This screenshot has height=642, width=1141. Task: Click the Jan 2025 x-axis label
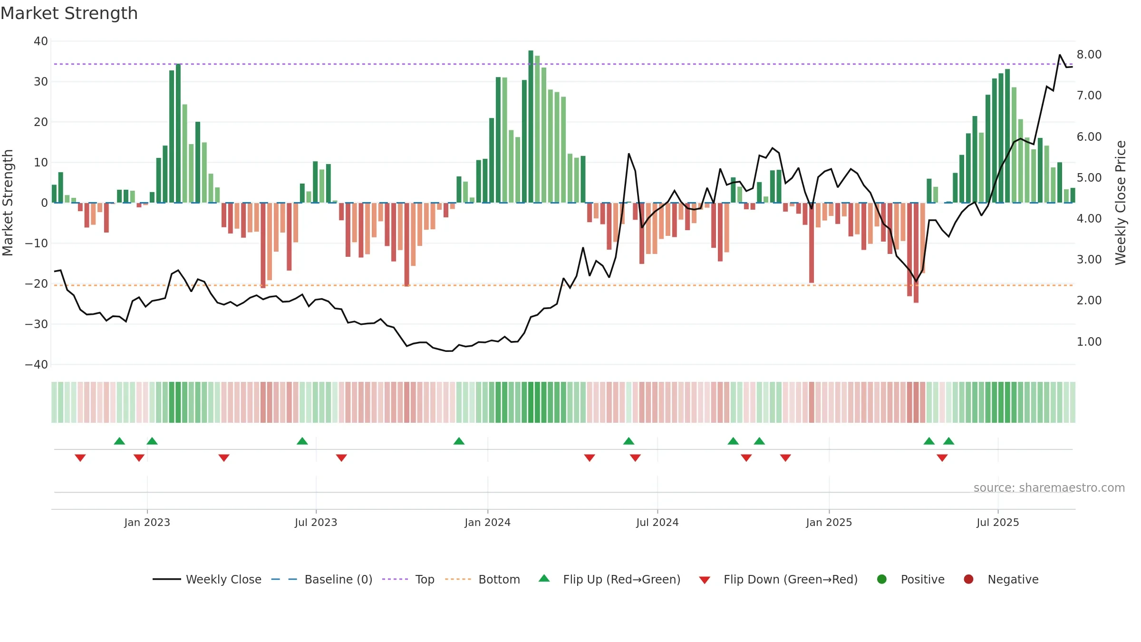829,522
